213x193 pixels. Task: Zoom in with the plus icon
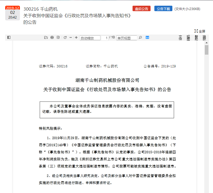(76, 38)
